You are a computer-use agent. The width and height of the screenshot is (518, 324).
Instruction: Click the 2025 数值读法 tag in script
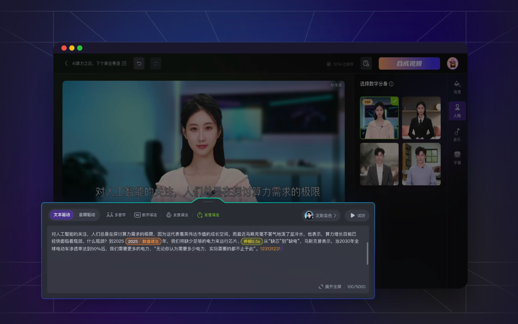pos(143,242)
